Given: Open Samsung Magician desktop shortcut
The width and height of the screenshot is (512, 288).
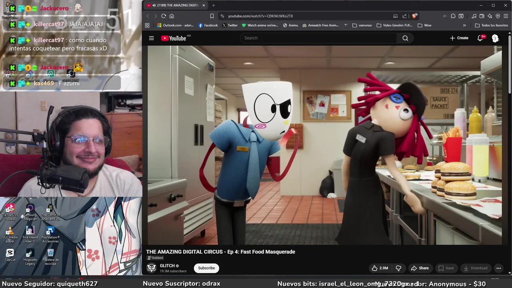Looking at the screenshot, I should [30, 212].
